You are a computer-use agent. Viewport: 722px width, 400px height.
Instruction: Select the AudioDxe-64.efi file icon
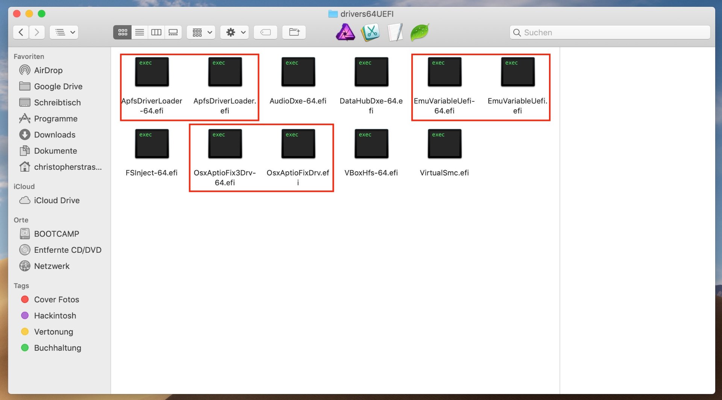point(298,72)
